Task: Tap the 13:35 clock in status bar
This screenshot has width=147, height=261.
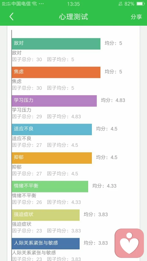Action: pos(73,4)
